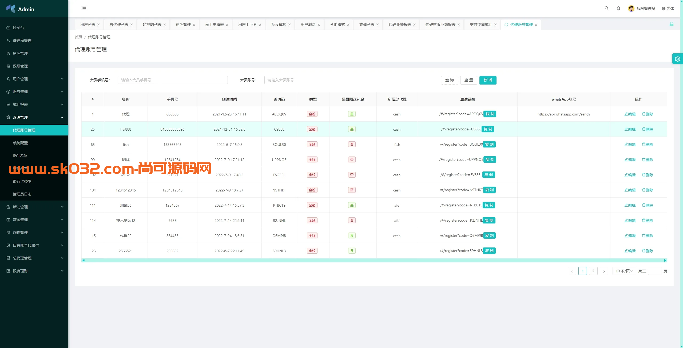The width and height of the screenshot is (683, 348).
Task: Close the 充值列表 tab
Action: click(378, 25)
